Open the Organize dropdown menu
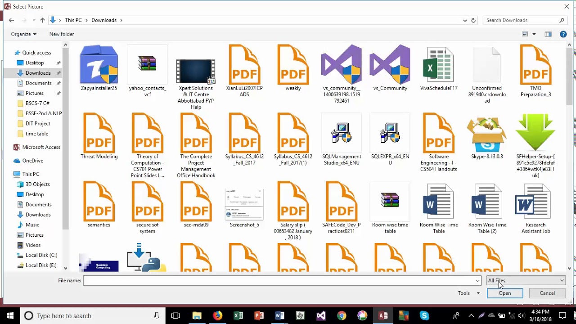Image resolution: width=576 pixels, height=324 pixels. tap(24, 34)
